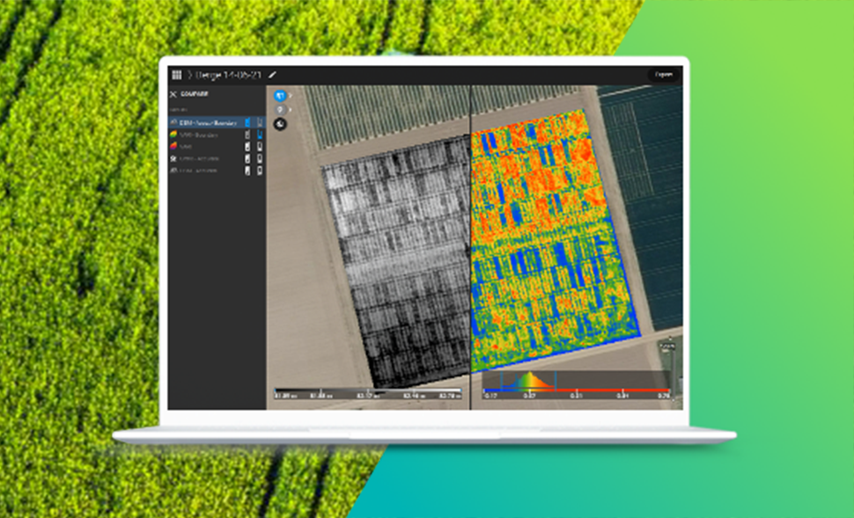Select the fourth layer row in the list
854x518 pixels.
click(x=217, y=158)
